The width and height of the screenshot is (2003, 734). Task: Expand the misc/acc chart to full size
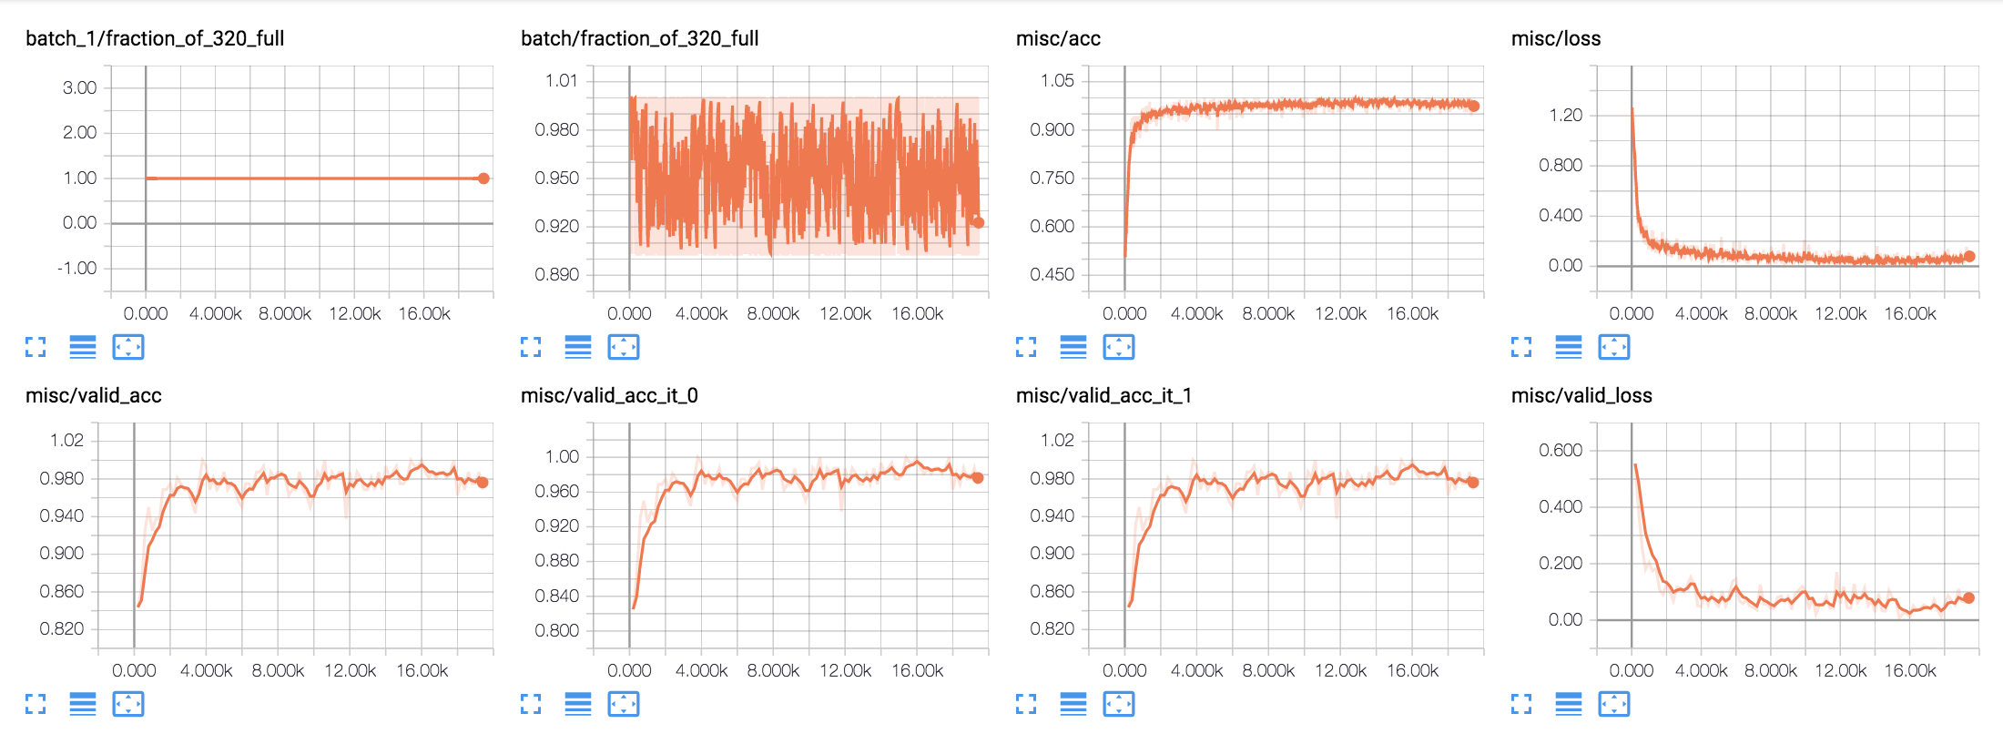[x=1026, y=347]
